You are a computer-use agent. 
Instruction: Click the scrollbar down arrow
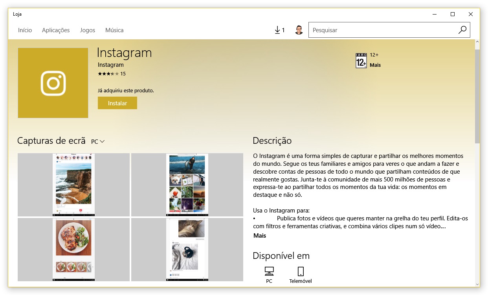click(x=477, y=284)
